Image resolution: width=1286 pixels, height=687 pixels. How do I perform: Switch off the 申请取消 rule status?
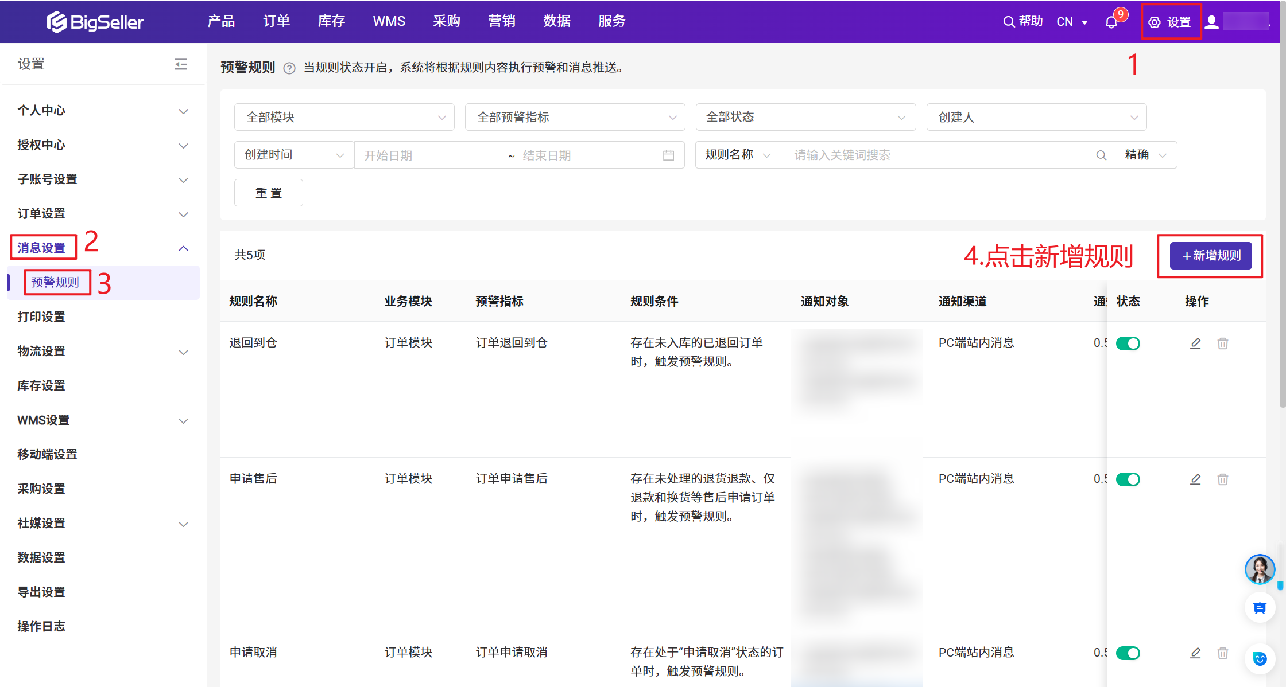pyautogui.click(x=1128, y=653)
